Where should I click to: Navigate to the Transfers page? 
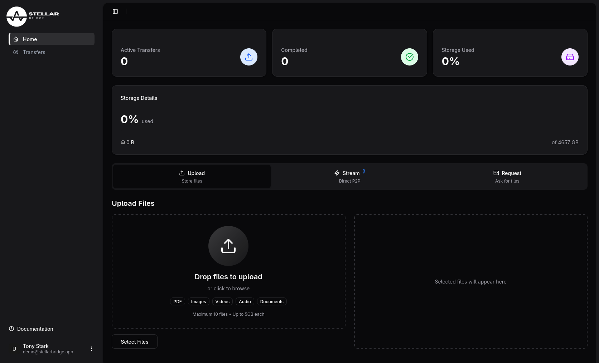tap(34, 52)
